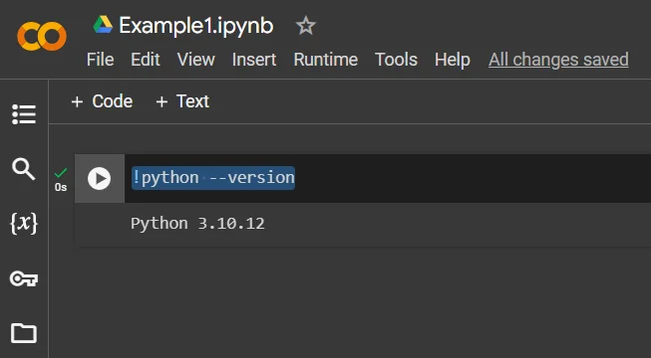Click the Example1.ipynb notebook title
Image resolution: width=651 pixels, height=358 pixels.
(x=196, y=26)
